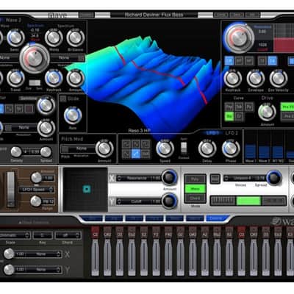This screenshot has width=294, height=294.
Task: Open the Pitch Mod None modulation dropdown
Action: pyautogui.click(x=82, y=148)
